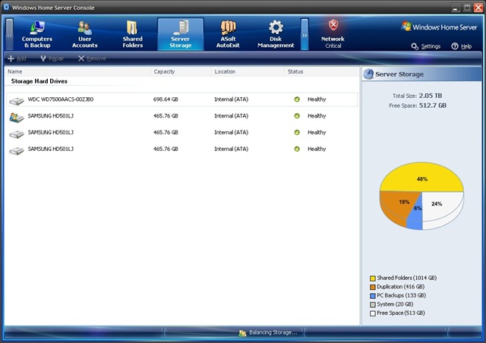486x343 pixels.
Task: Click the Help question mark icon
Action: click(455, 46)
